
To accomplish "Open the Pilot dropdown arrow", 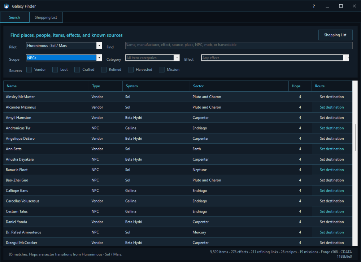I will pos(99,45).
